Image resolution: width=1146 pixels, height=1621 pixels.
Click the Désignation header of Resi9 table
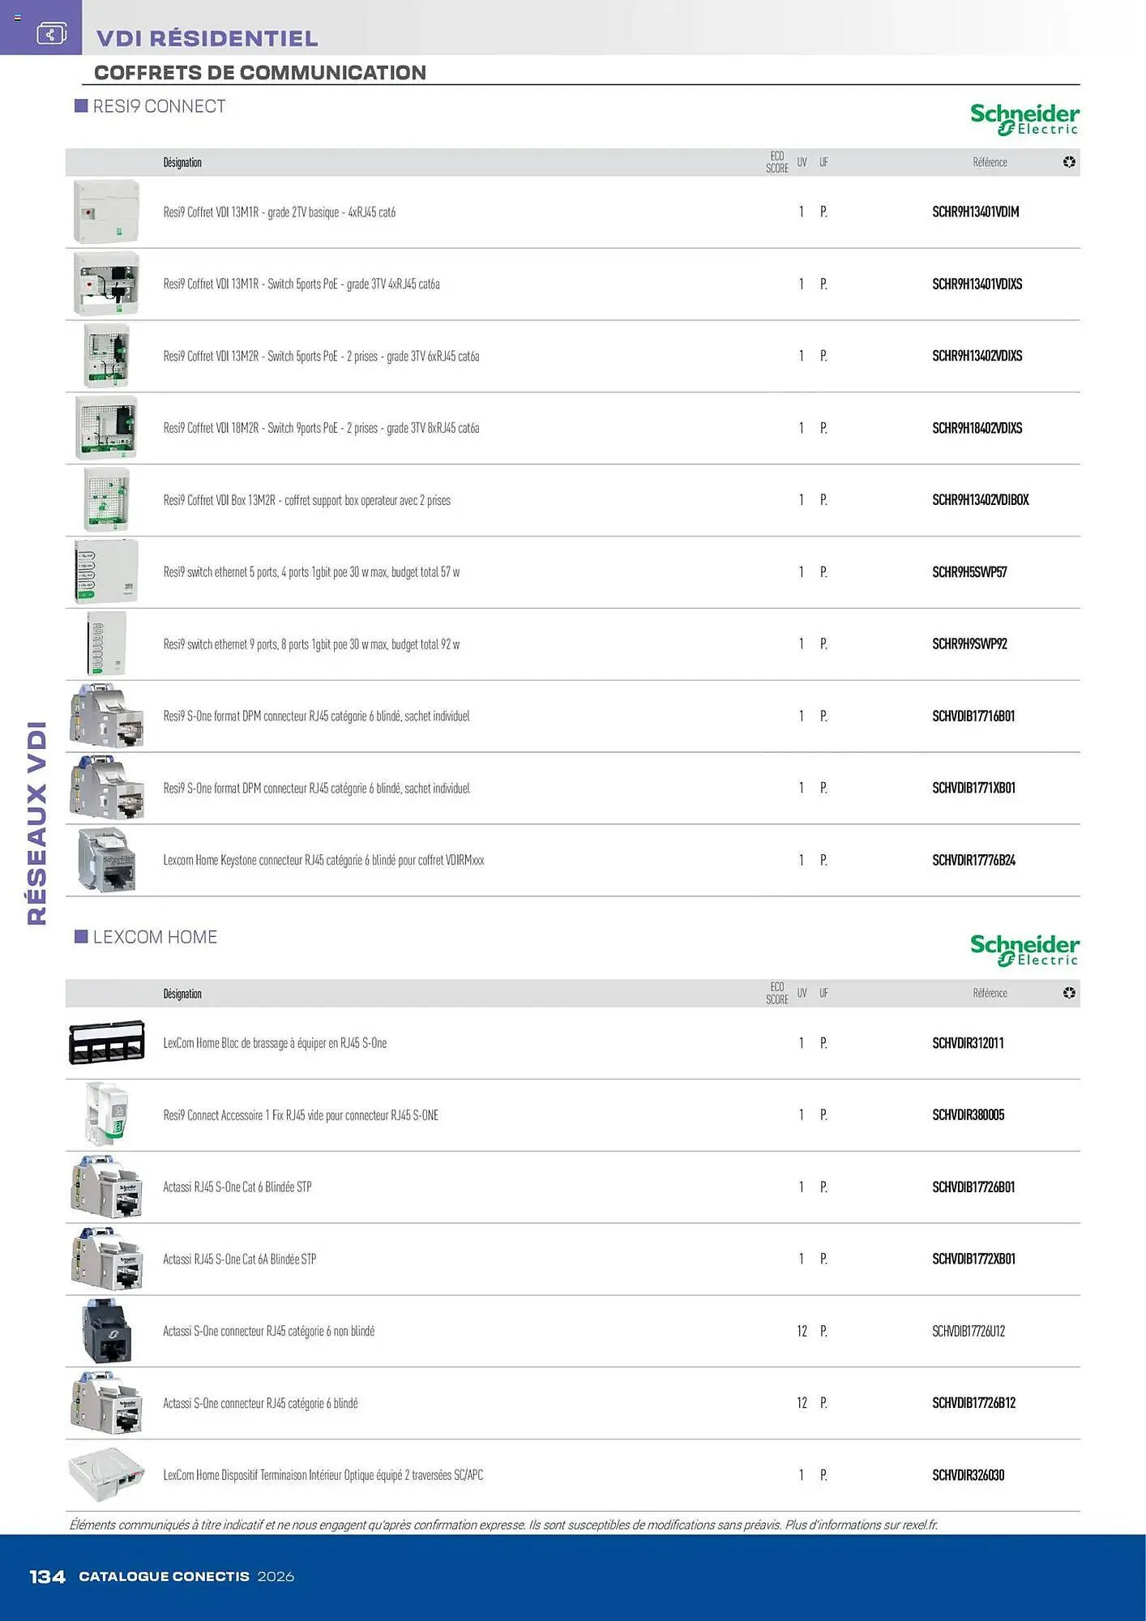(182, 163)
